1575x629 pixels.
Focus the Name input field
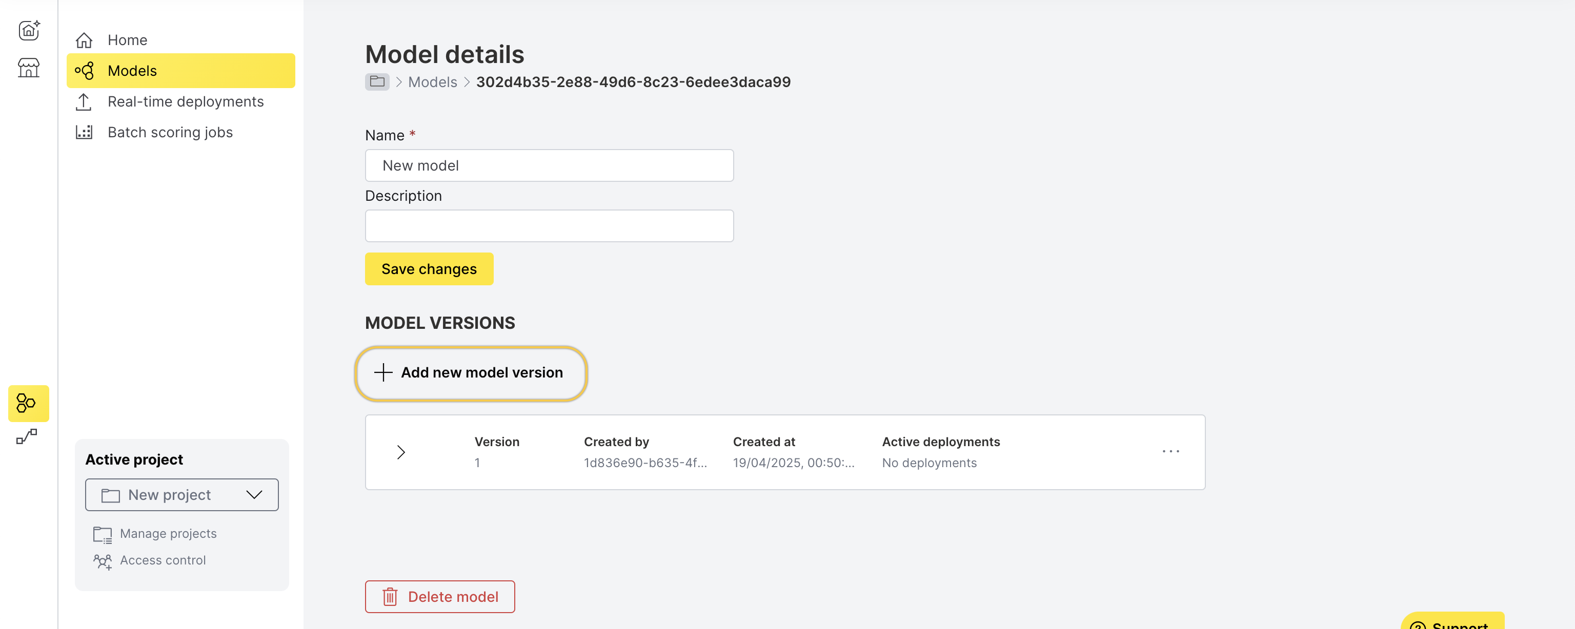pyautogui.click(x=549, y=165)
